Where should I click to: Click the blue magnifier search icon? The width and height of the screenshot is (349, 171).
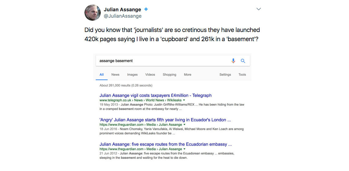tap(243, 61)
